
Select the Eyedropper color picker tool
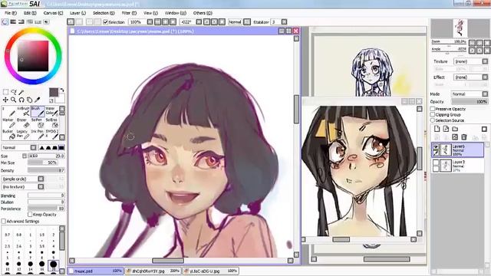[x=38, y=100]
